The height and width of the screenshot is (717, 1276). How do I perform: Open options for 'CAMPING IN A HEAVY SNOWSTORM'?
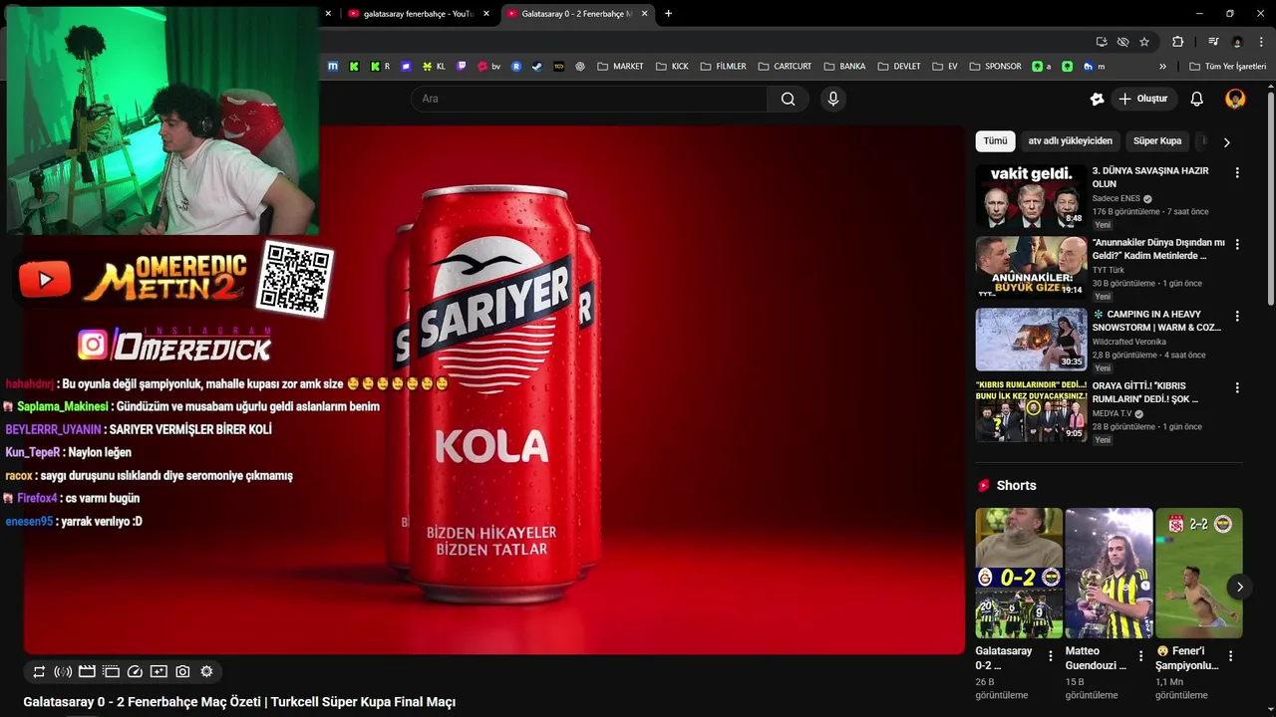coord(1237,316)
